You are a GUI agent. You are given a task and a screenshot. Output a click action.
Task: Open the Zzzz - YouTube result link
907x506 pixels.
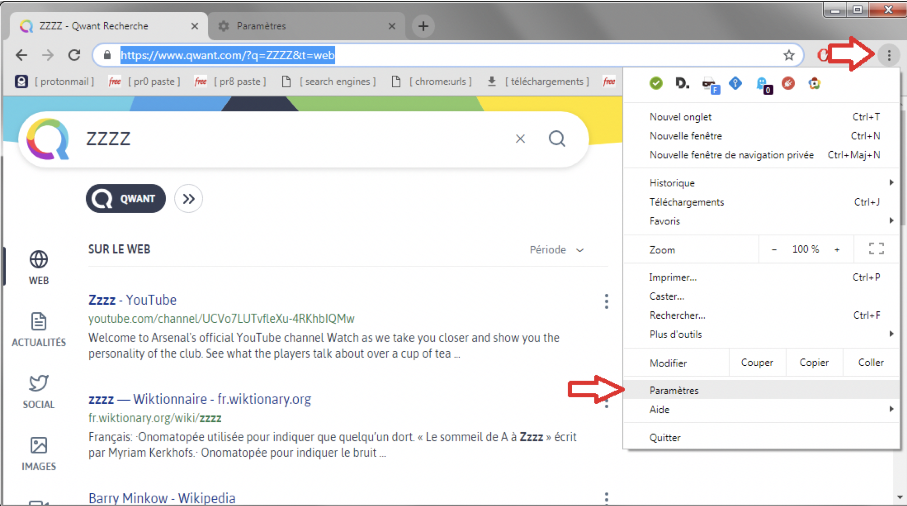click(x=132, y=300)
